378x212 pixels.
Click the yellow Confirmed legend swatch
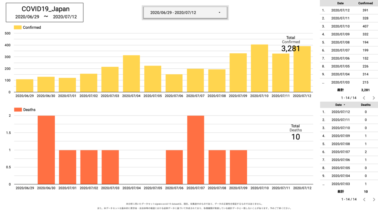point(18,27)
